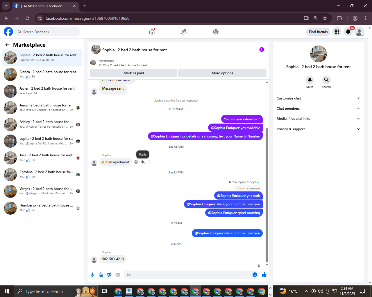Open the Facebook home logo
This screenshot has height=297, width=372.
pyautogui.click(x=8, y=32)
